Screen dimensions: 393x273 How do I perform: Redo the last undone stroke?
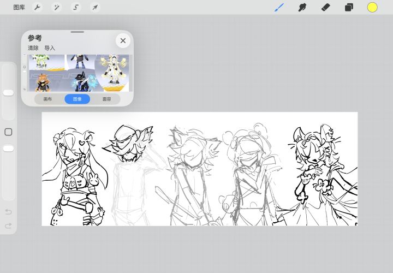pos(8,226)
